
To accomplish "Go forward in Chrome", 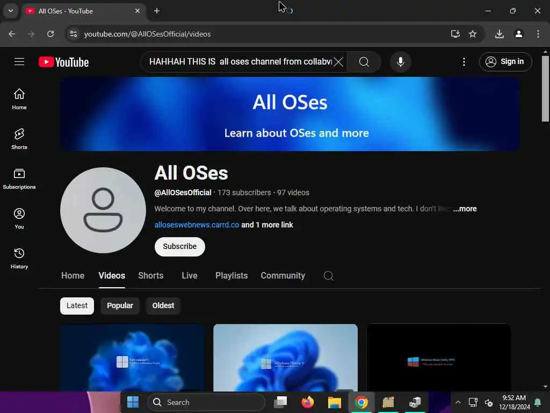I will 31,34.
